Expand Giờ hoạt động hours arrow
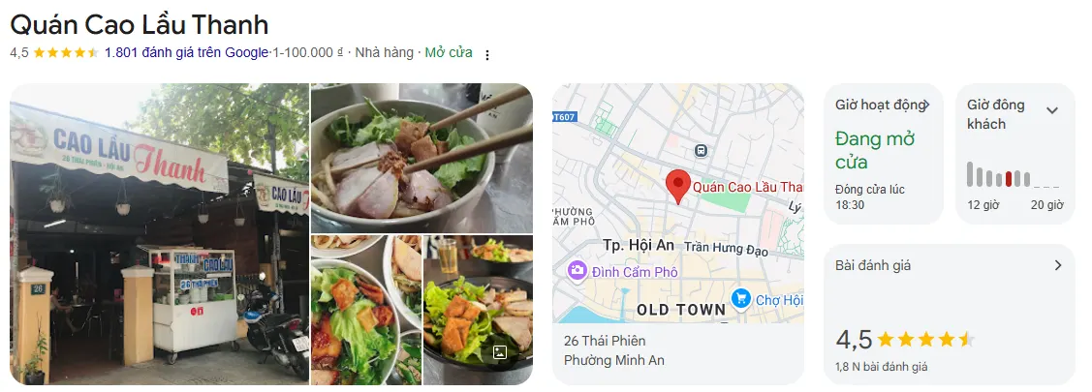Viewport: 1092px width, 392px height. pyautogui.click(x=925, y=106)
